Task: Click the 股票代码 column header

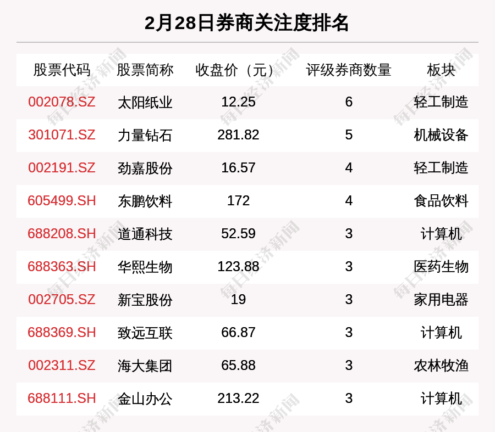Action: (62, 70)
